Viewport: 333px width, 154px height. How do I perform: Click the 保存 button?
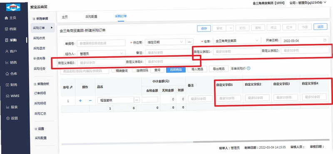pos(204,29)
